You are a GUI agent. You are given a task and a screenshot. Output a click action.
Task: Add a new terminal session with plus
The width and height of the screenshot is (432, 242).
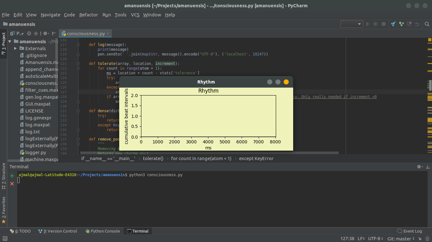[12, 176]
